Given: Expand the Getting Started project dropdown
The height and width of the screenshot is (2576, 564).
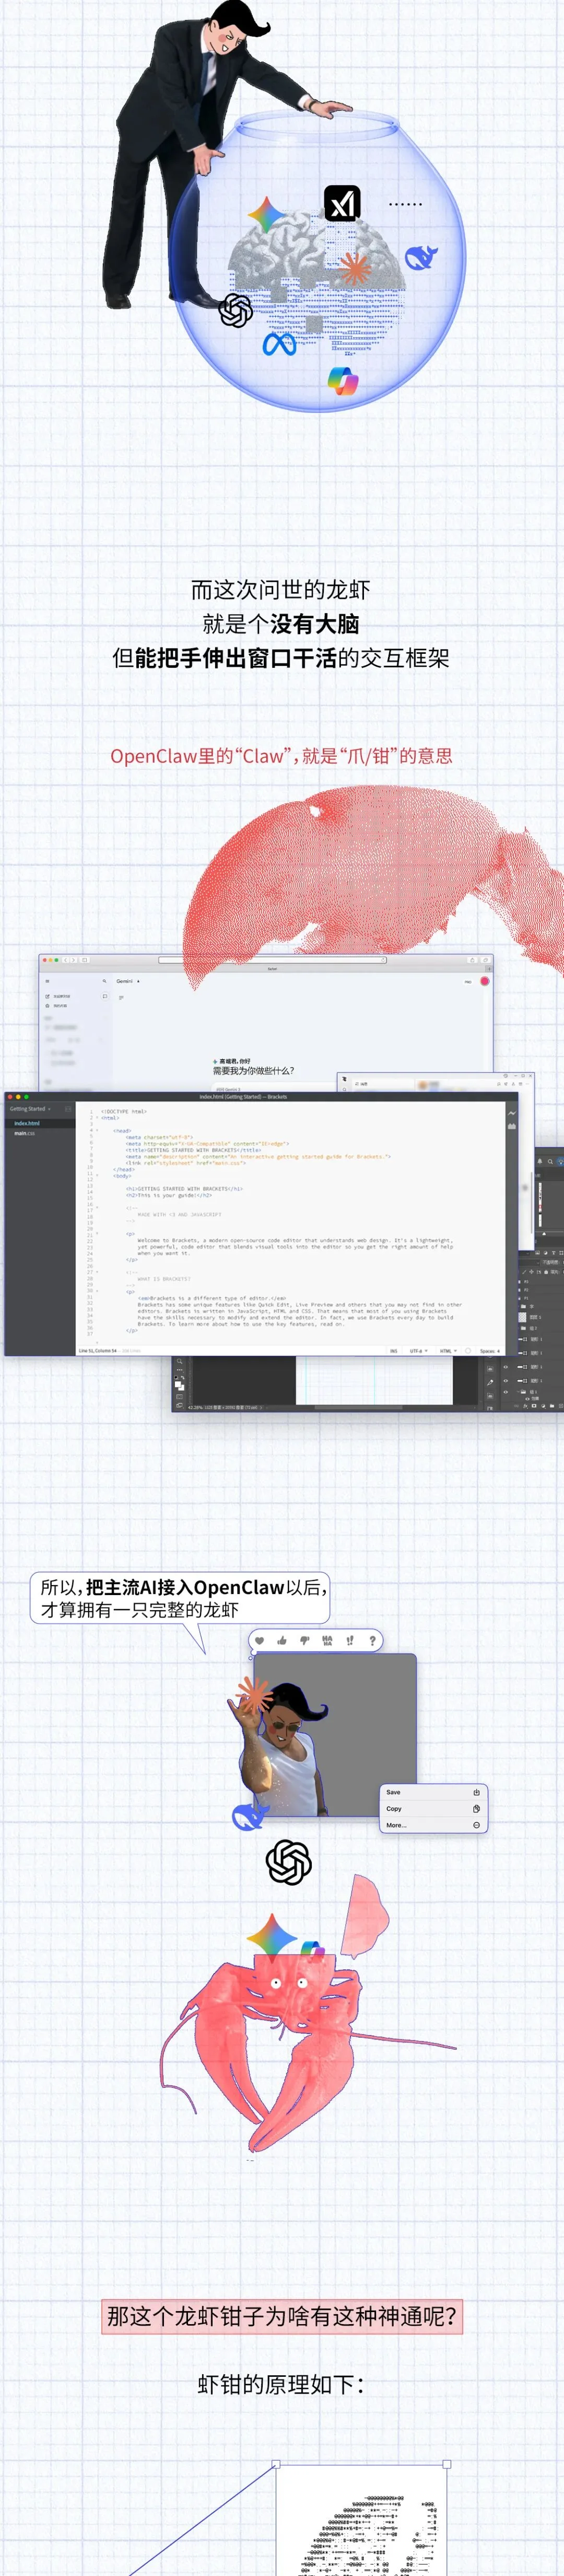Looking at the screenshot, I should coord(30,1109).
